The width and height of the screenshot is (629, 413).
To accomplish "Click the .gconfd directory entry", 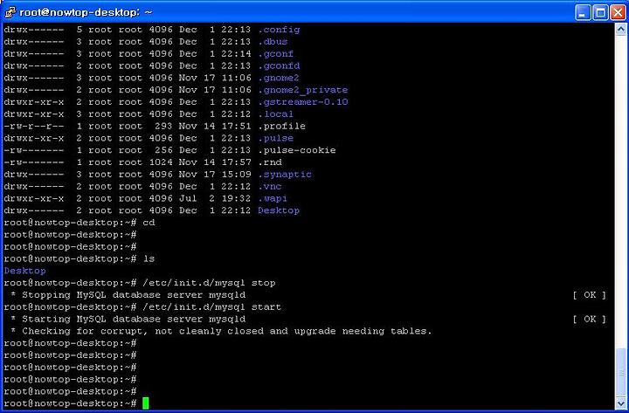I will coord(279,65).
